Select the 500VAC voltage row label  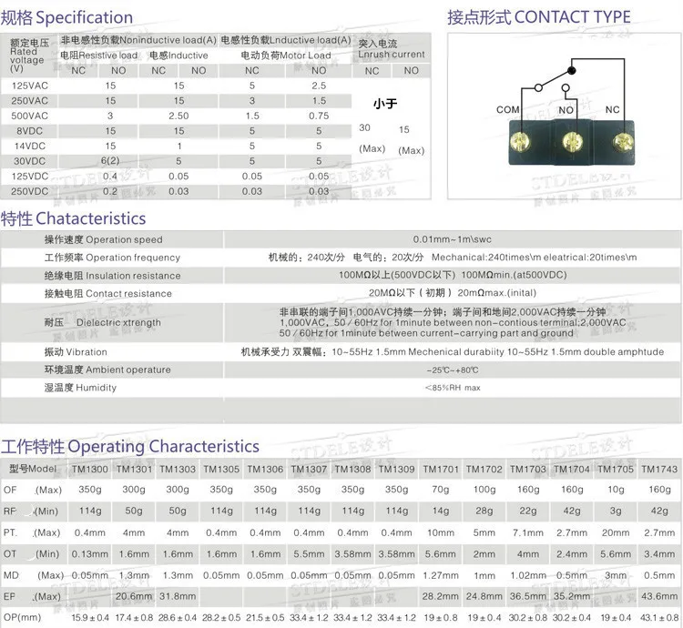(x=30, y=116)
